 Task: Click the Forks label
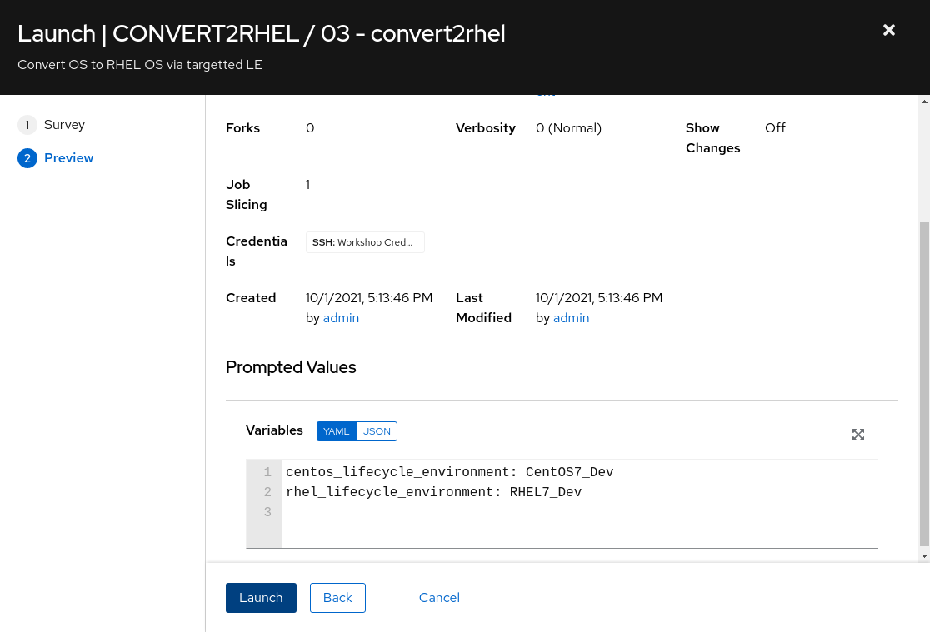tap(242, 128)
